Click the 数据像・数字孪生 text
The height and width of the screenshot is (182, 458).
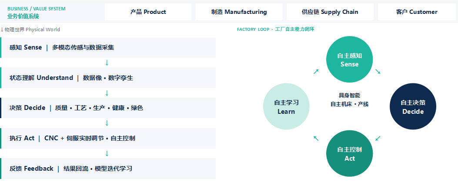point(108,78)
